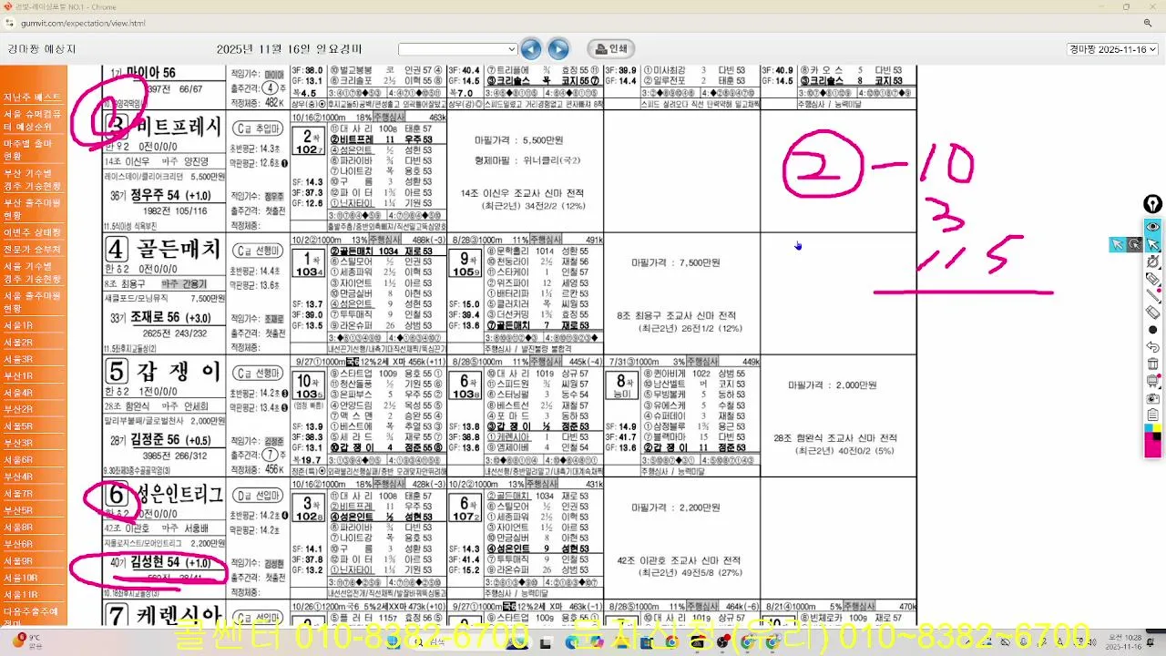Open the empty race selection dropdown
Screen dimensions: 1166x656
[458, 49]
